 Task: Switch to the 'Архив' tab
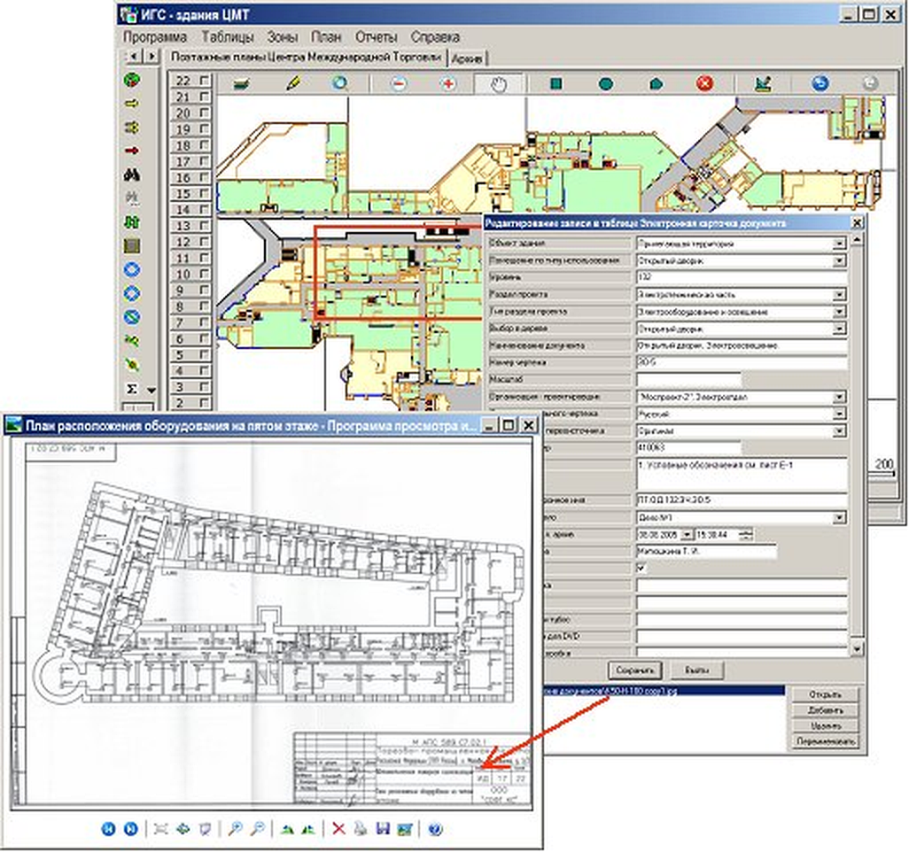click(x=467, y=58)
